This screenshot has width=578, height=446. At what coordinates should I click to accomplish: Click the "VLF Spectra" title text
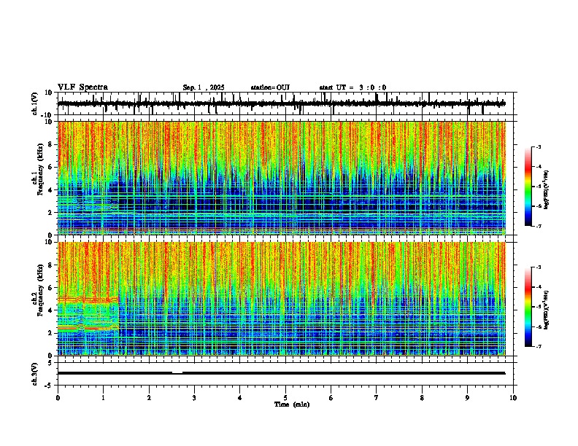point(82,87)
